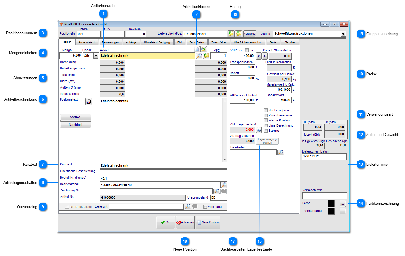
Task: Search Lieferant with the magnifier icon
Action: (187, 206)
